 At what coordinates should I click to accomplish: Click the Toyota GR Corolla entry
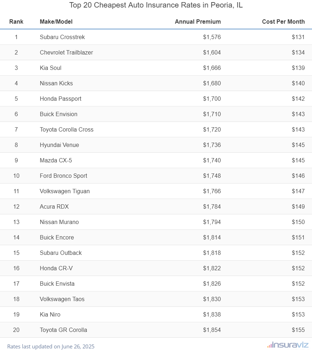pos(63,330)
